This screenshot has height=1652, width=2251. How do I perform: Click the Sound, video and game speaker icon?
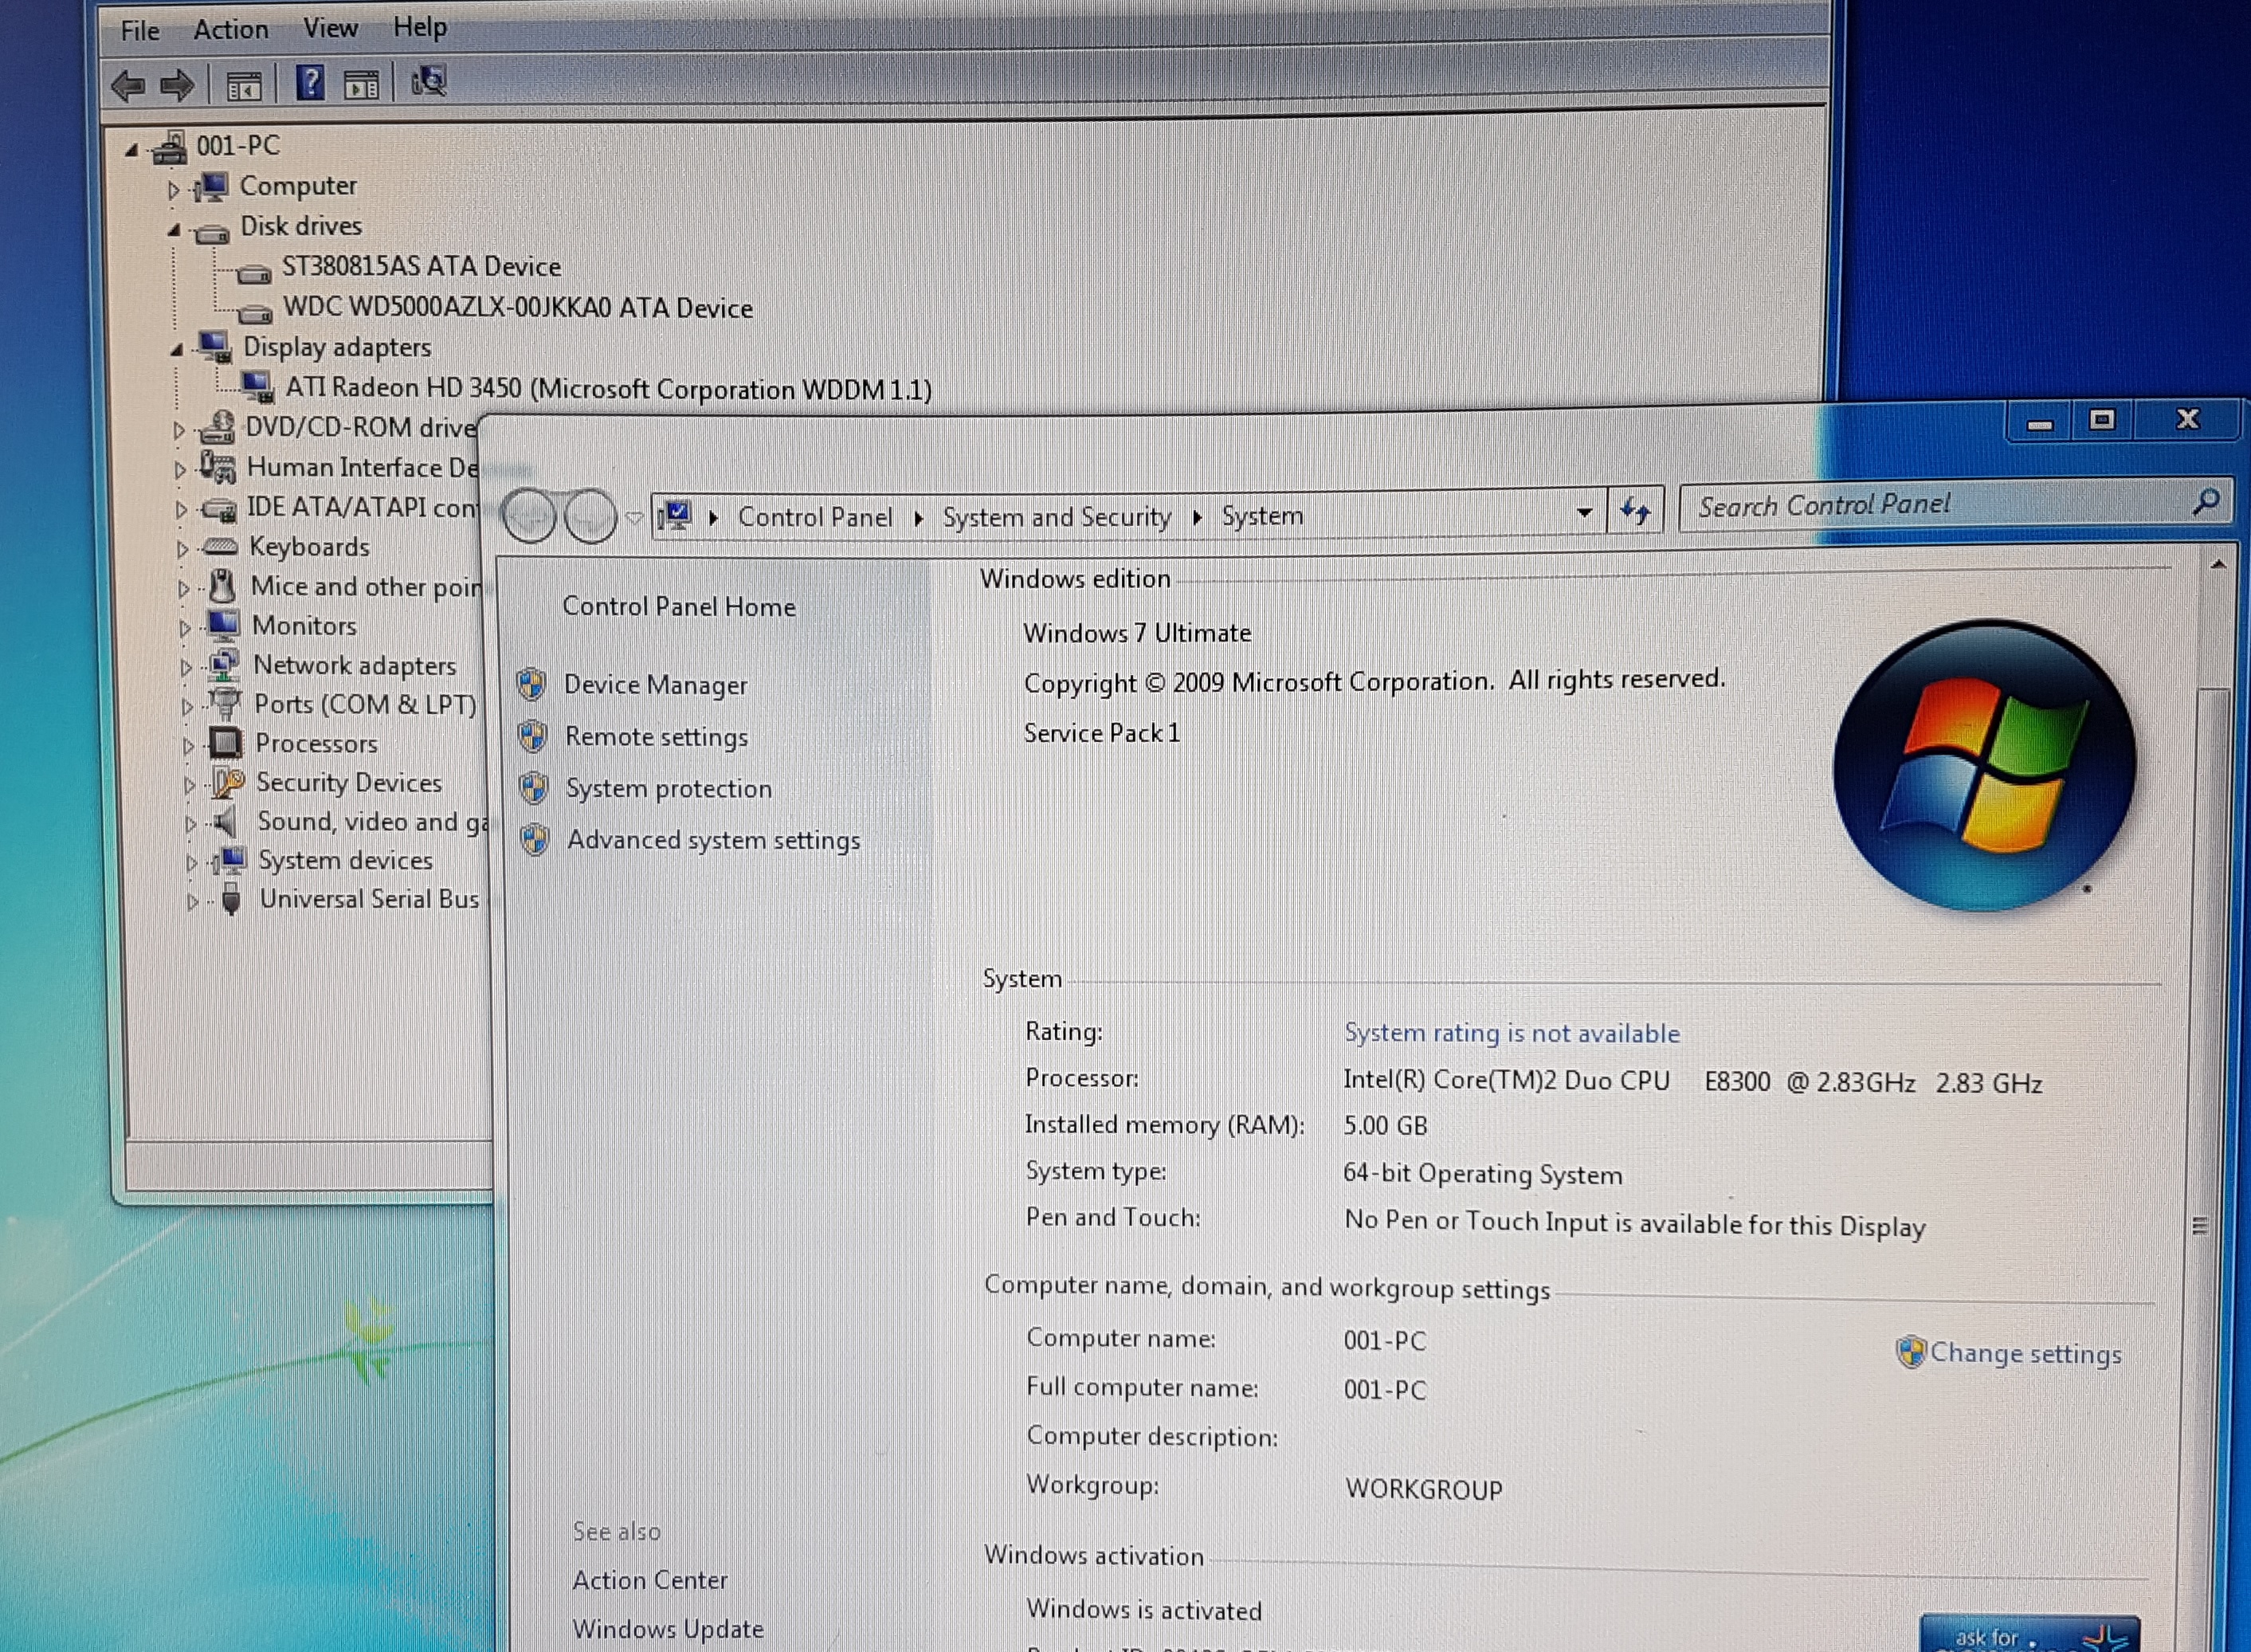[227, 822]
